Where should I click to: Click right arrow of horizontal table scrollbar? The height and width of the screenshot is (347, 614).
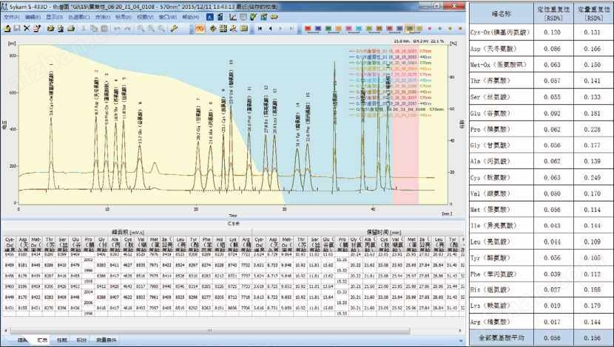(x=460, y=331)
